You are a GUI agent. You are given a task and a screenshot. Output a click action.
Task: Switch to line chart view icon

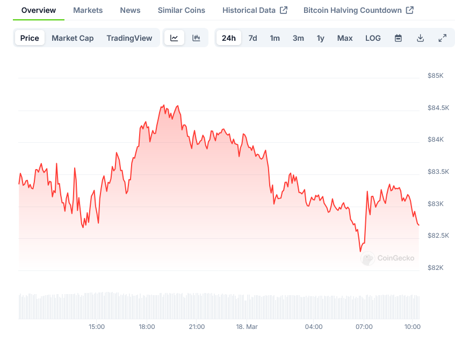coord(174,38)
